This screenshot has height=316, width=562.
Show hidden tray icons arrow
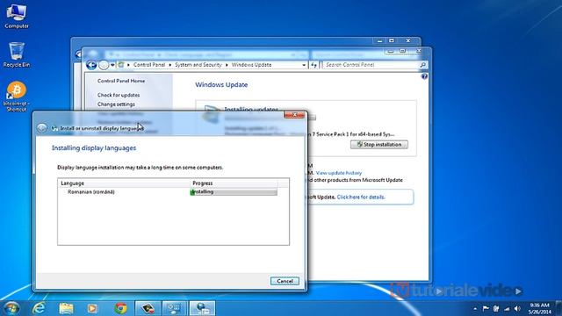click(x=475, y=308)
